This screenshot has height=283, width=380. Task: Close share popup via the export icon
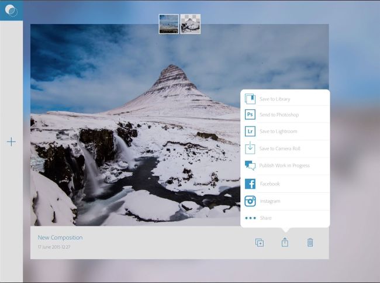tap(285, 243)
